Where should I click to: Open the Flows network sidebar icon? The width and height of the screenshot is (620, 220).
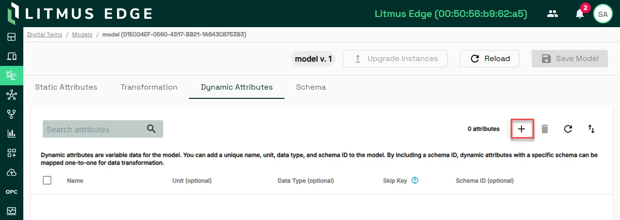(x=11, y=94)
